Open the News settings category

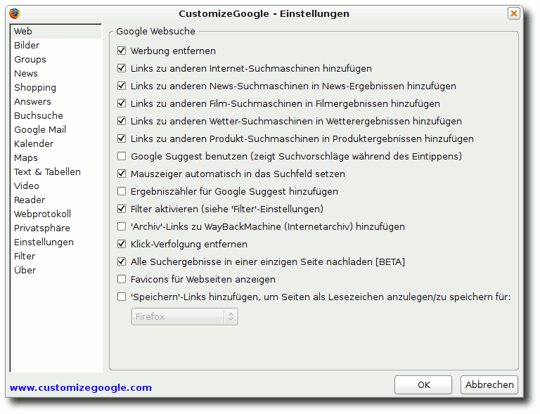(x=56, y=74)
